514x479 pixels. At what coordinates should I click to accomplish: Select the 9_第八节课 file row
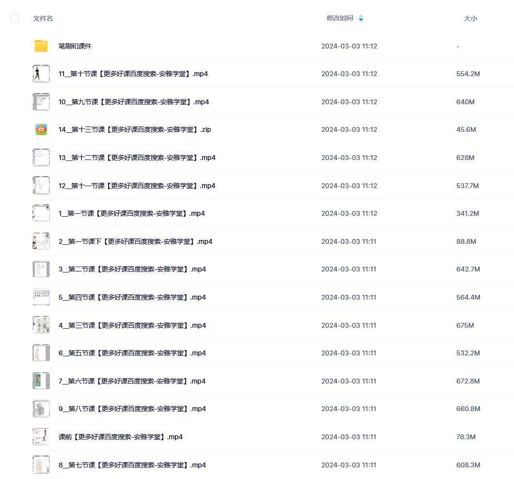(x=273, y=409)
